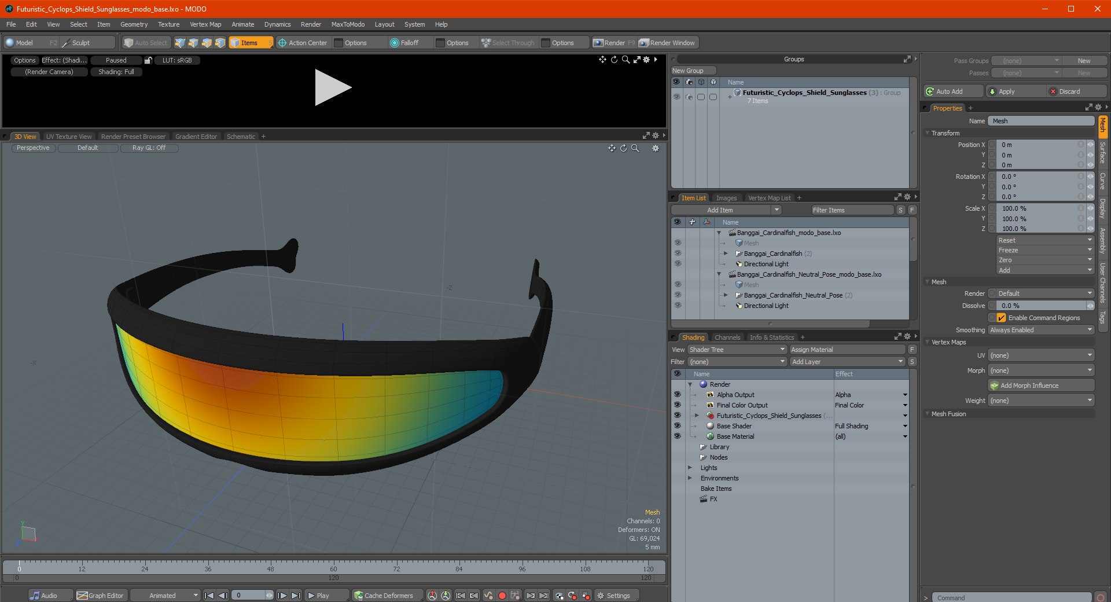This screenshot has width=1111, height=602.
Task: Click viewport rotate icon in 3D view
Action: [623, 148]
